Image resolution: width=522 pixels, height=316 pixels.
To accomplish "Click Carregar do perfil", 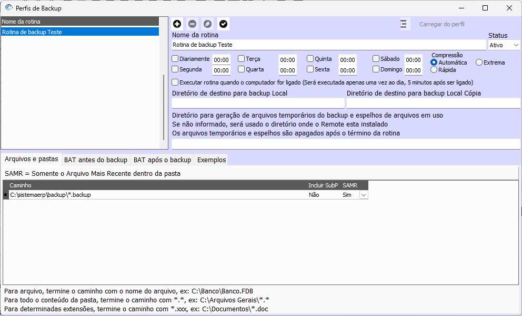I will (442, 24).
